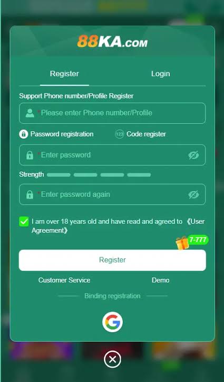This screenshot has height=382, width=224.
Task: Uncheck the over 18 years agreement checkbox
Action: coord(24,222)
